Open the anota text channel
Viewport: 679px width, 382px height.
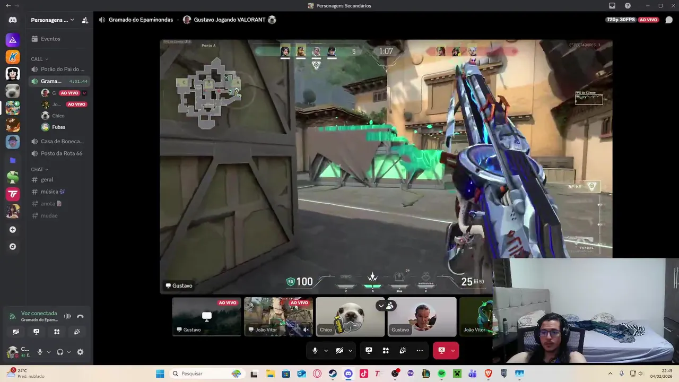[x=58, y=203]
